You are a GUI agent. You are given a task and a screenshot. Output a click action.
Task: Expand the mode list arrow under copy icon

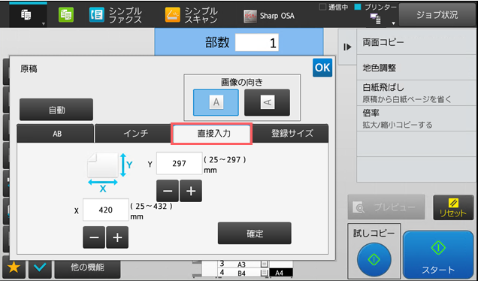[x=44, y=24]
